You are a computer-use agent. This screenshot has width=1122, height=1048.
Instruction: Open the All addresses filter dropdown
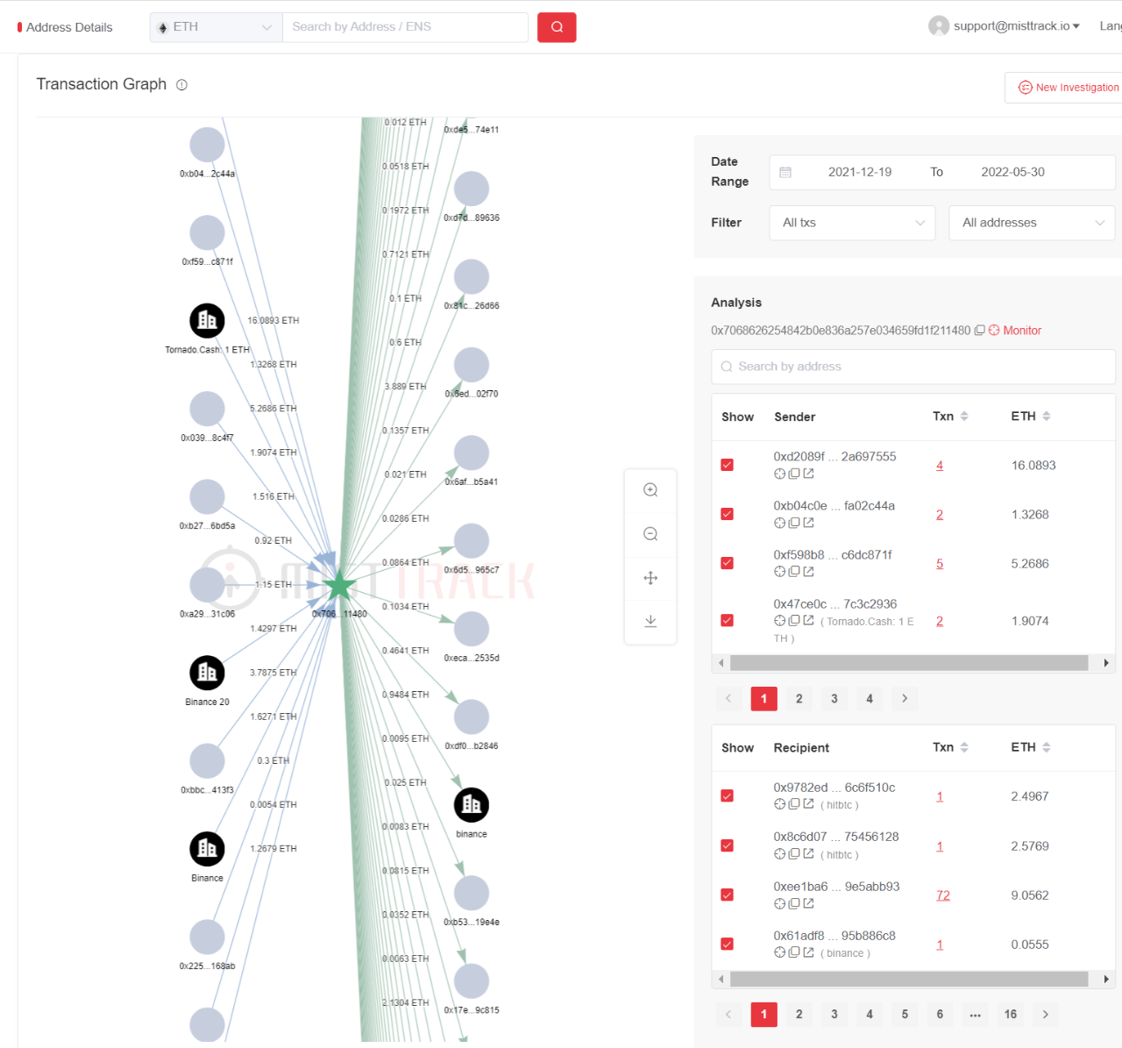1032,223
